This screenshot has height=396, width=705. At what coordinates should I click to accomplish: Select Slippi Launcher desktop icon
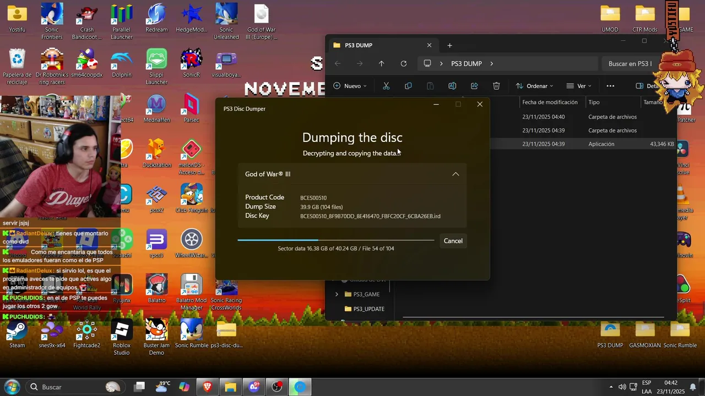(156, 67)
